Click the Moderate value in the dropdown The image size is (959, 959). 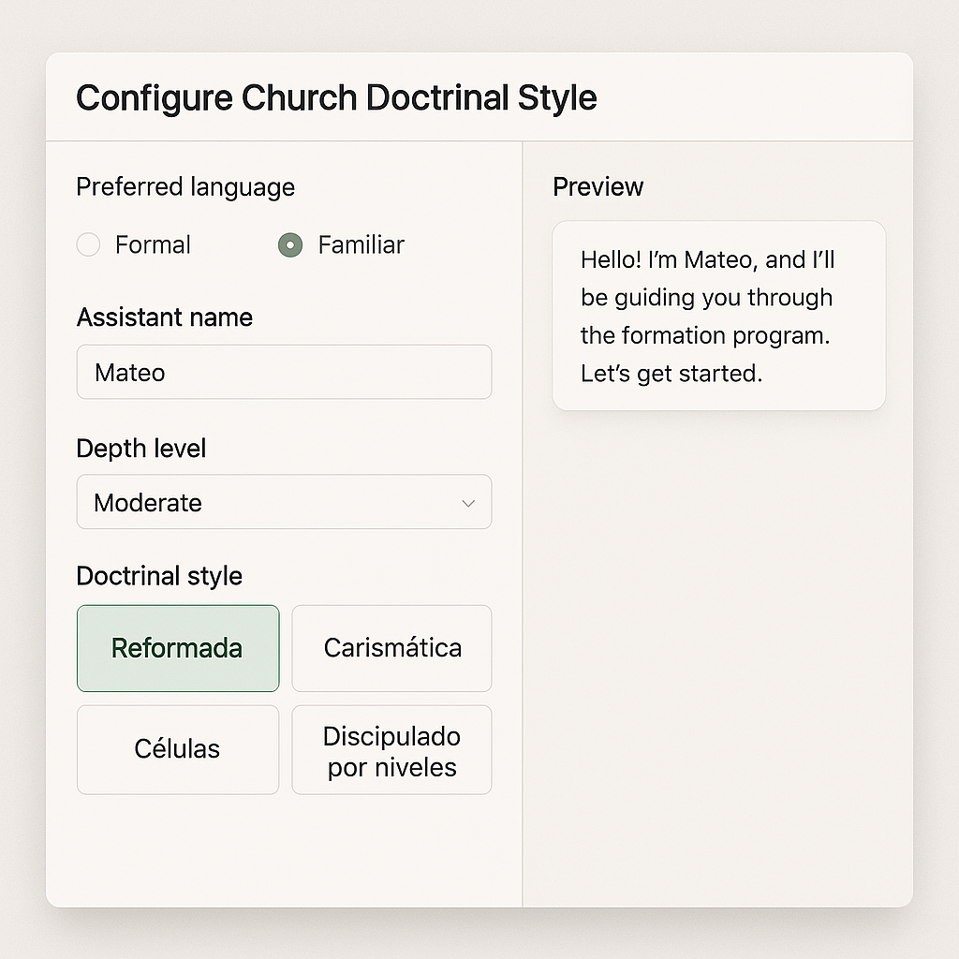click(x=148, y=503)
